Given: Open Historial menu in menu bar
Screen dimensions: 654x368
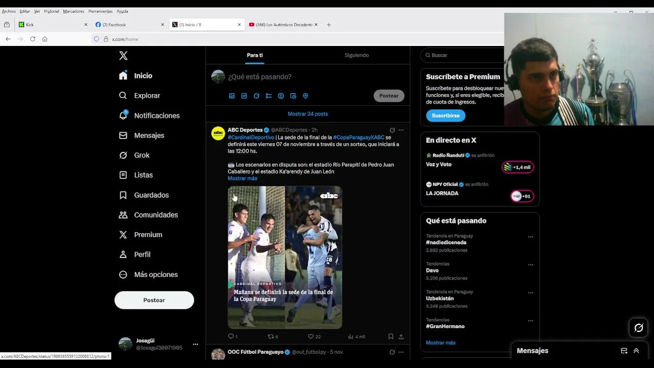Looking at the screenshot, I should pos(52,11).
